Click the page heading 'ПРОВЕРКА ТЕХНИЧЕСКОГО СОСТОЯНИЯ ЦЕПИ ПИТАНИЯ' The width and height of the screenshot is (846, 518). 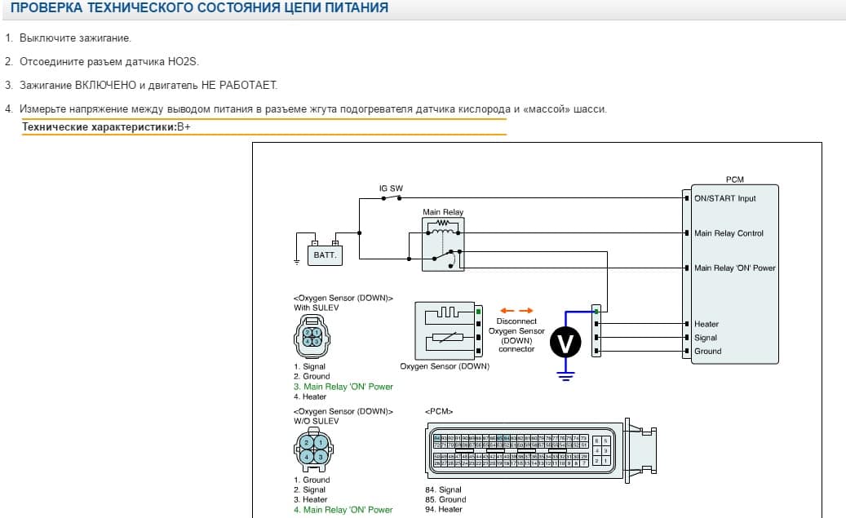pos(199,7)
